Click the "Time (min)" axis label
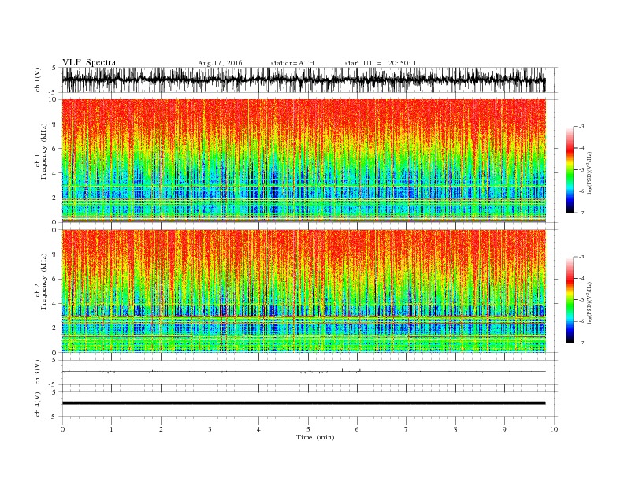624x482 pixels. pos(315,437)
